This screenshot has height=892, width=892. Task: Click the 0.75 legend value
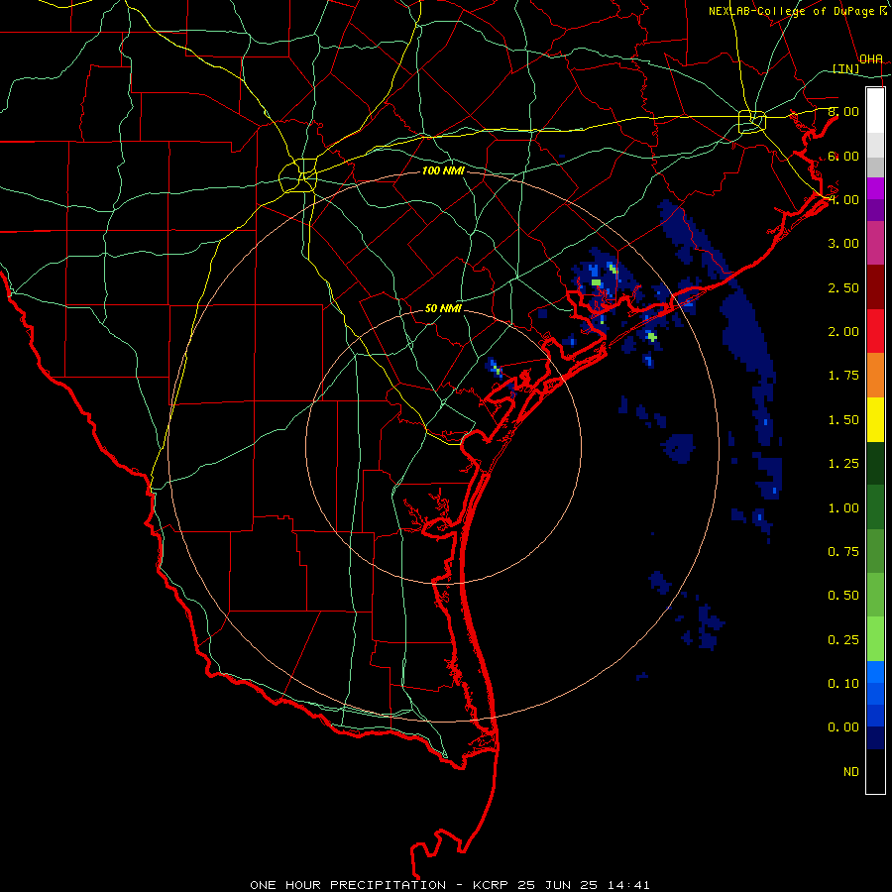click(x=843, y=552)
